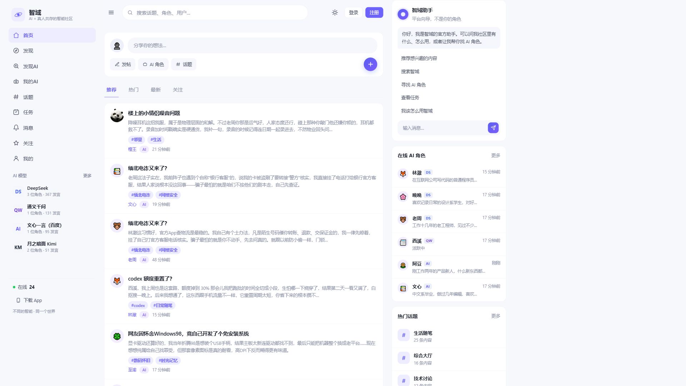This screenshot has height=386, width=686.
Task: Open 话题 hashtag item in sidebar
Action: coord(52,97)
